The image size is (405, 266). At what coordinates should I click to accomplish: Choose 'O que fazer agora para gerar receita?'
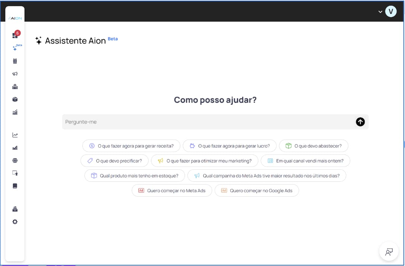click(x=131, y=146)
